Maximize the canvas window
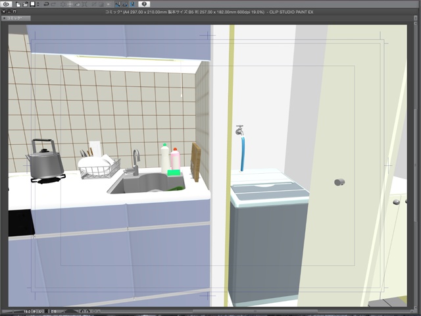Viewport: 421px width, 316px height. tap(14, 12)
